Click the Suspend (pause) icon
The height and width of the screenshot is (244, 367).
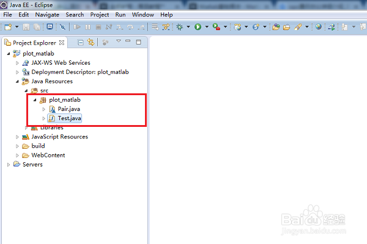pos(87,27)
